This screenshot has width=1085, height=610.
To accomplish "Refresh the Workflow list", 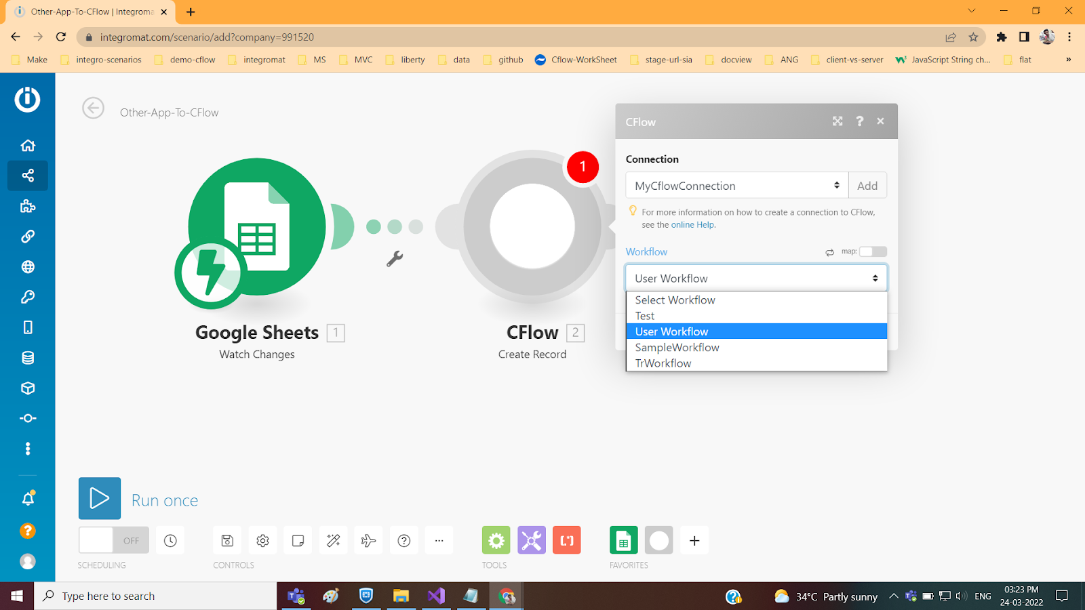I will 830,252.
